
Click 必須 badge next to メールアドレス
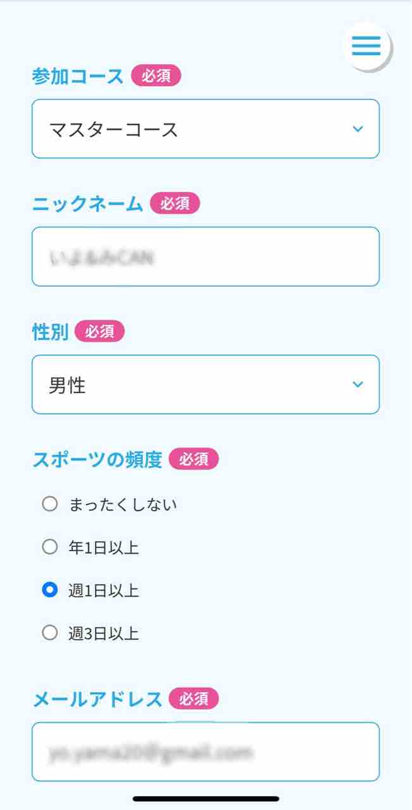coord(194,699)
